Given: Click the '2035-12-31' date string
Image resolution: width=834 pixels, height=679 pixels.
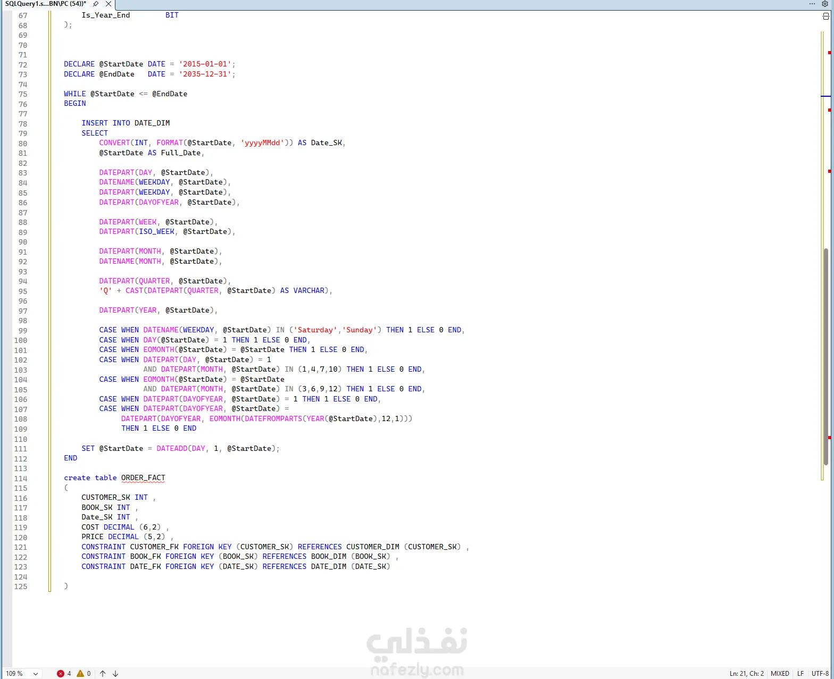Looking at the screenshot, I should (x=205, y=74).
